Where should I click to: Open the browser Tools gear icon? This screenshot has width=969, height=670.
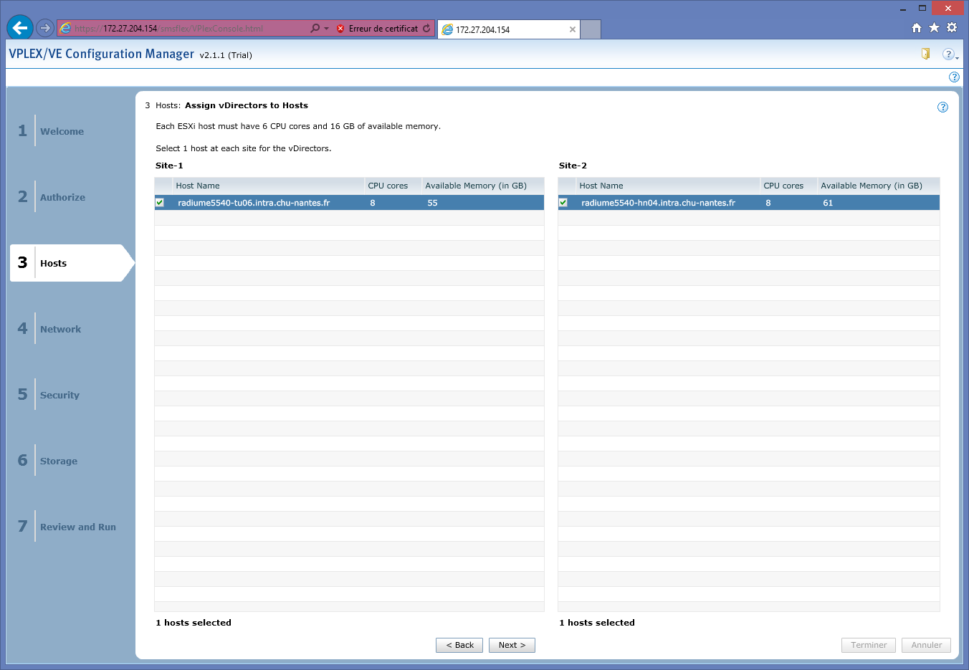click(x=952, y=28)
